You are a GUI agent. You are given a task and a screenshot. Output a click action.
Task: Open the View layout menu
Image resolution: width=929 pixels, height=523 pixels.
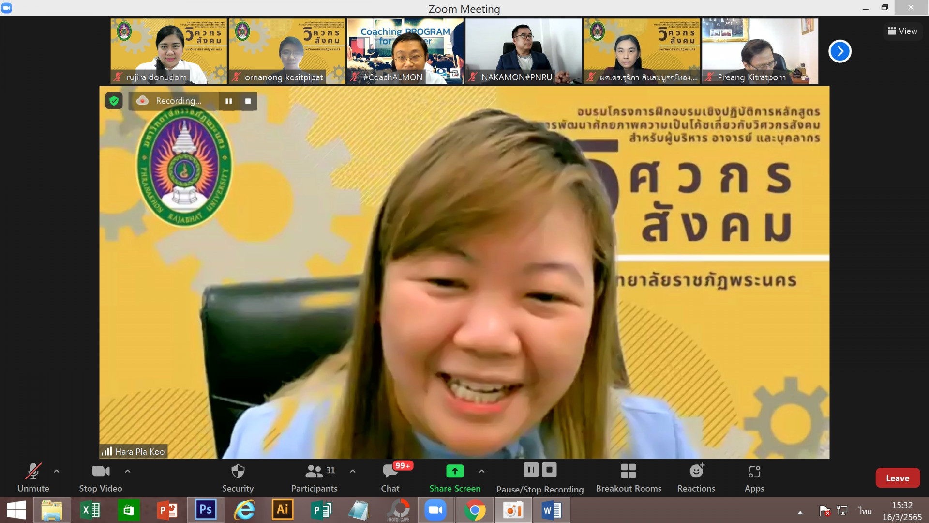click(x=902, y=31)
